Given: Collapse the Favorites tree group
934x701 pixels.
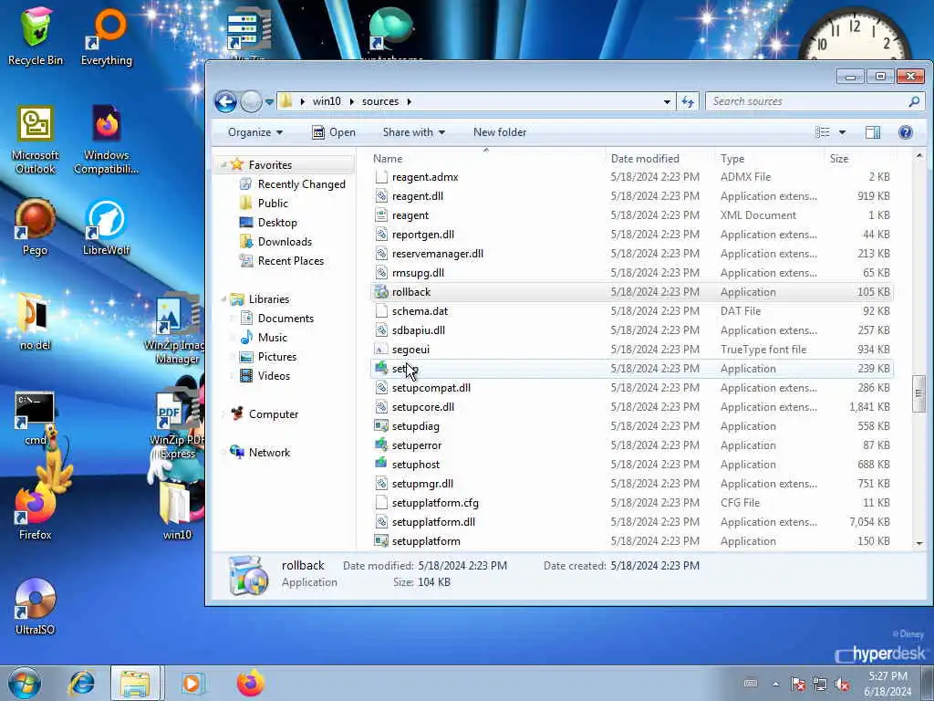Looking at the screenshot, I should 224,165.
